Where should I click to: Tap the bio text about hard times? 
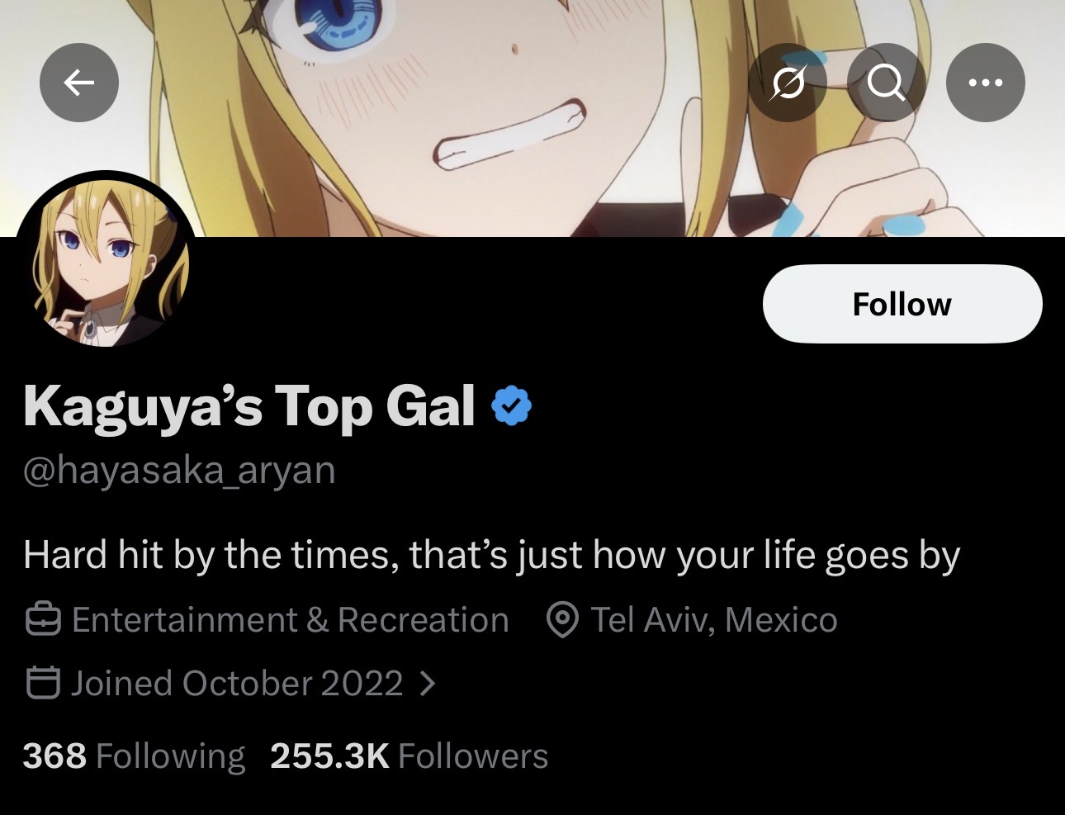tap(492, 555)
